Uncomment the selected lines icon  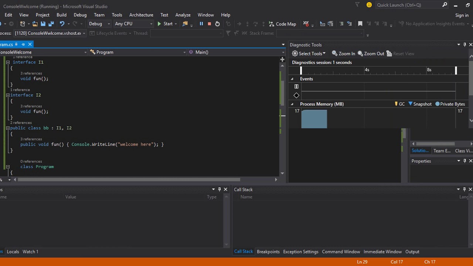[349, 24]
